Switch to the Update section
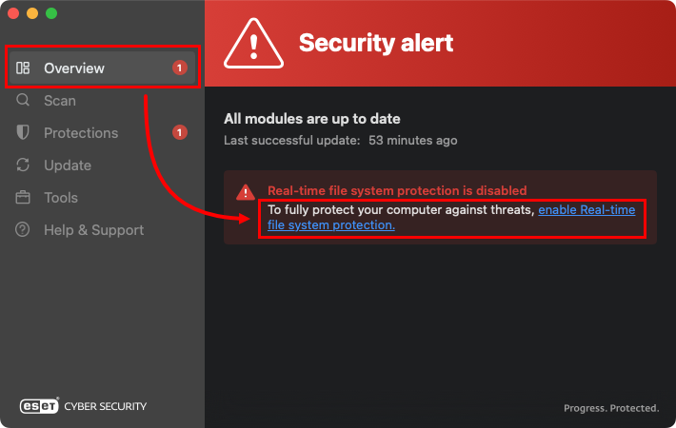 (x=68, y=165)
